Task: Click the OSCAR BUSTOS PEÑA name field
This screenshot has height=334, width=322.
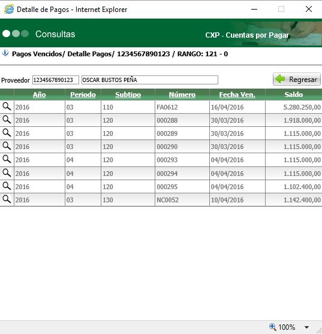Action: [150, 80]
